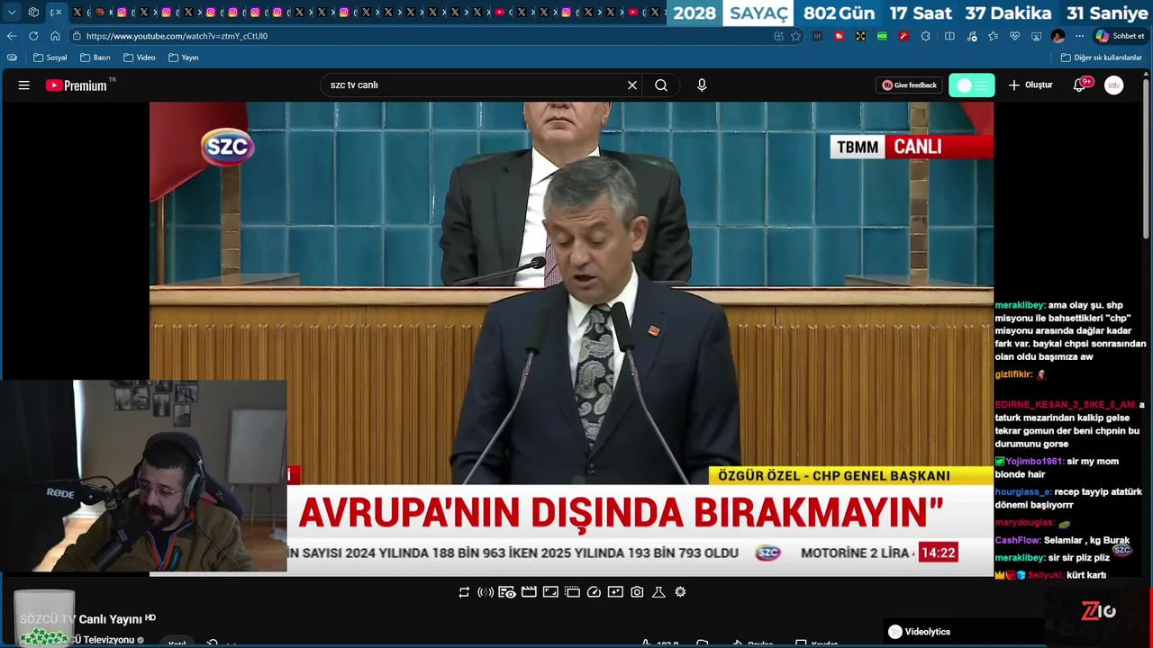Click the apps-plus icon in address bar
Viewport: 1153px width, 648px height.
click(778, 36)
